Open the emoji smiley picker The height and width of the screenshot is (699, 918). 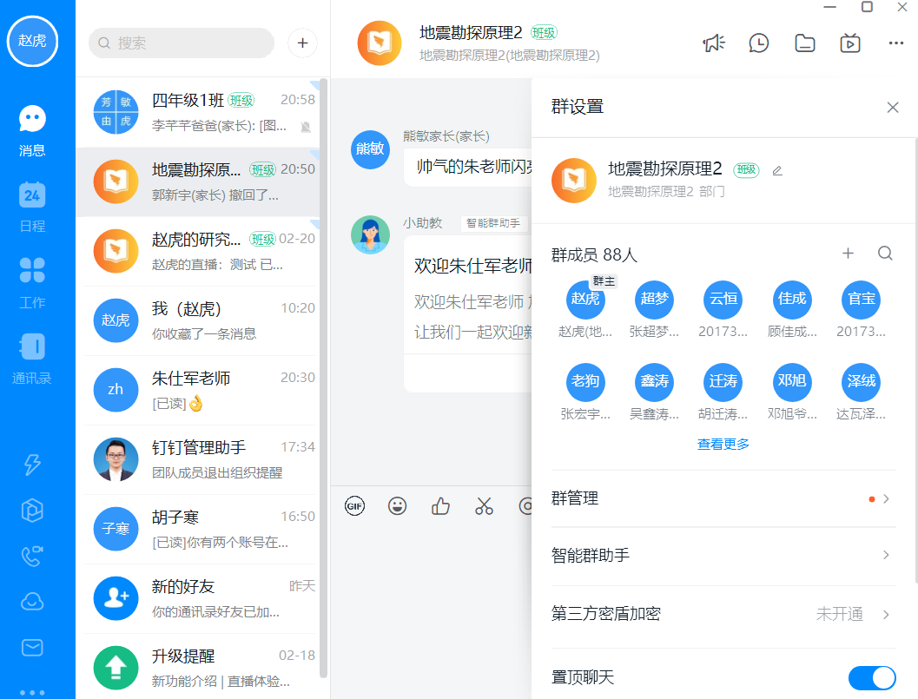tap(398, 506)
